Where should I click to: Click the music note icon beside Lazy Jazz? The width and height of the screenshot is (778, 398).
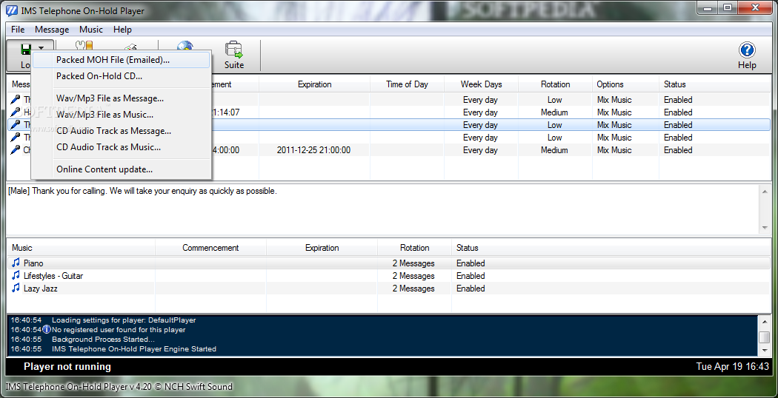[x=16, y=288]
